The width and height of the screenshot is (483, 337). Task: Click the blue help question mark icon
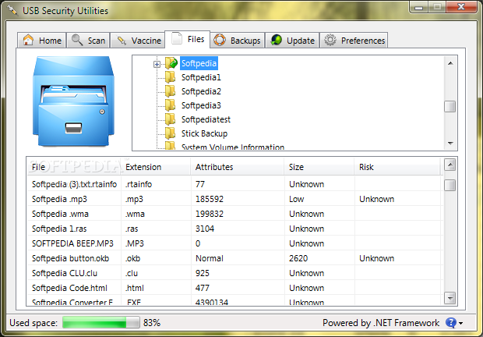coord(450,323)
